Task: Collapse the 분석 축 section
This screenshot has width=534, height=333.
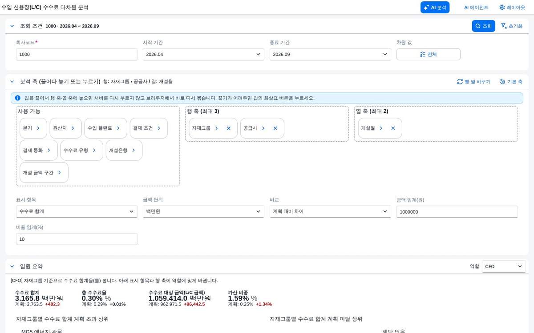Action: point(12,82)
